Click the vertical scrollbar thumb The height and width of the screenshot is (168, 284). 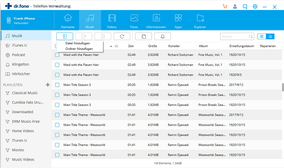283,87
